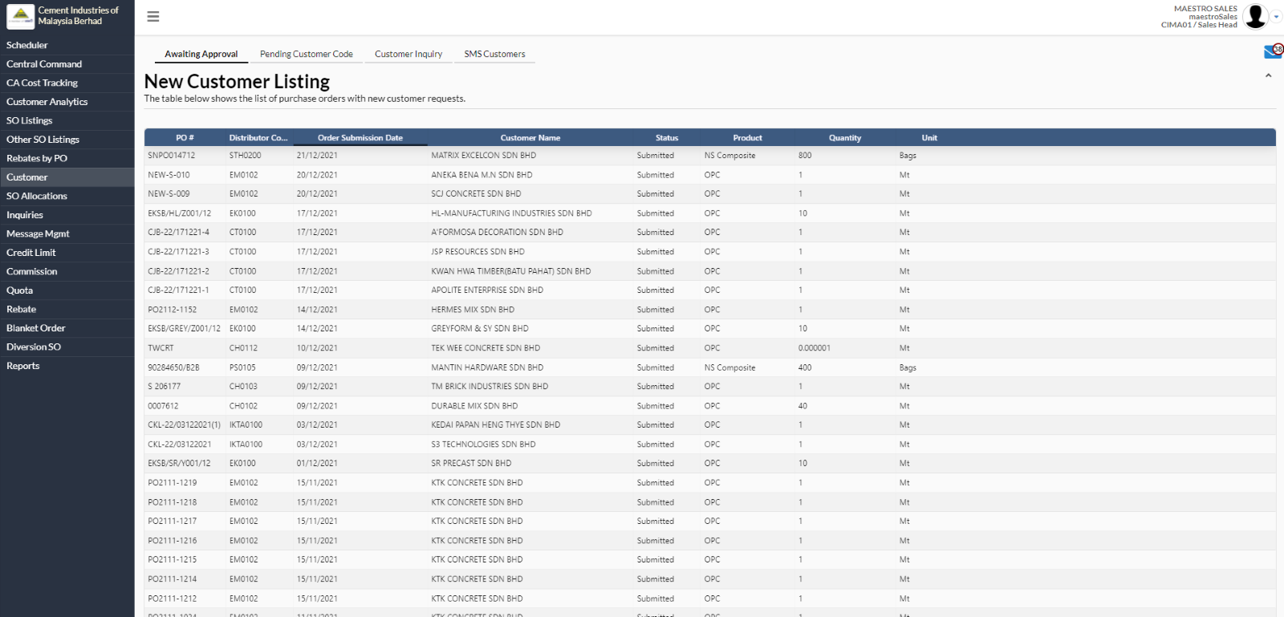
Task: Click GREYFORM & SY SDN BHD
Action: point(480,329)
